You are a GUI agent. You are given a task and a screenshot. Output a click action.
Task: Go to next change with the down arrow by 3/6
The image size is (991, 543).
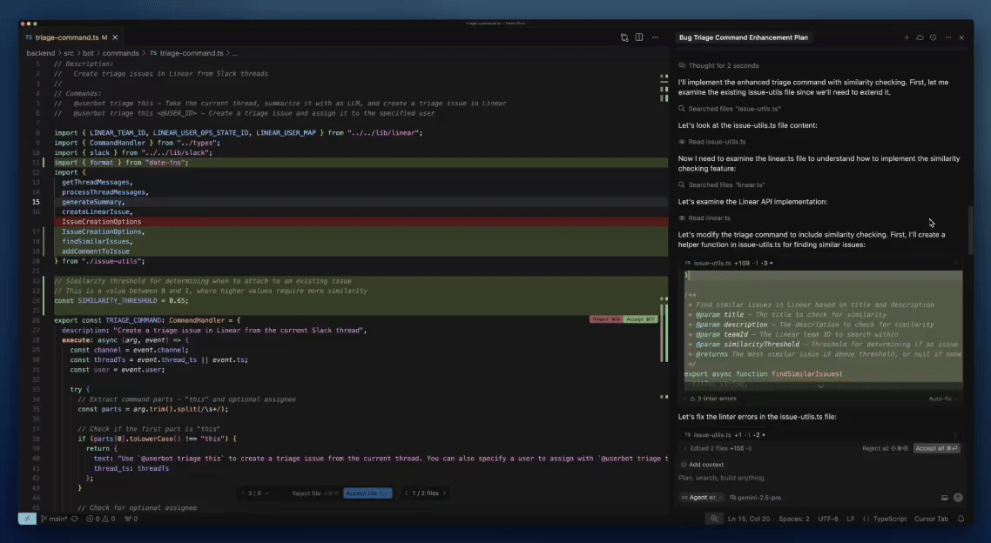point(266,493)
